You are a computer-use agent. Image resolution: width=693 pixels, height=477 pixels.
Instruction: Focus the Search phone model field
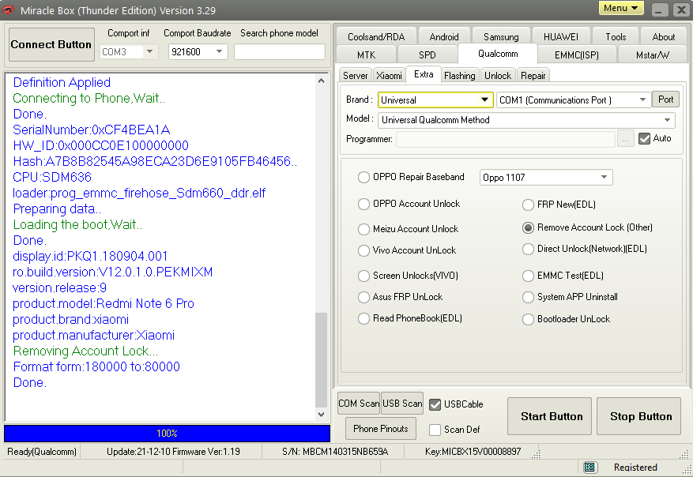pyautogui.click(x=280, y=51)
